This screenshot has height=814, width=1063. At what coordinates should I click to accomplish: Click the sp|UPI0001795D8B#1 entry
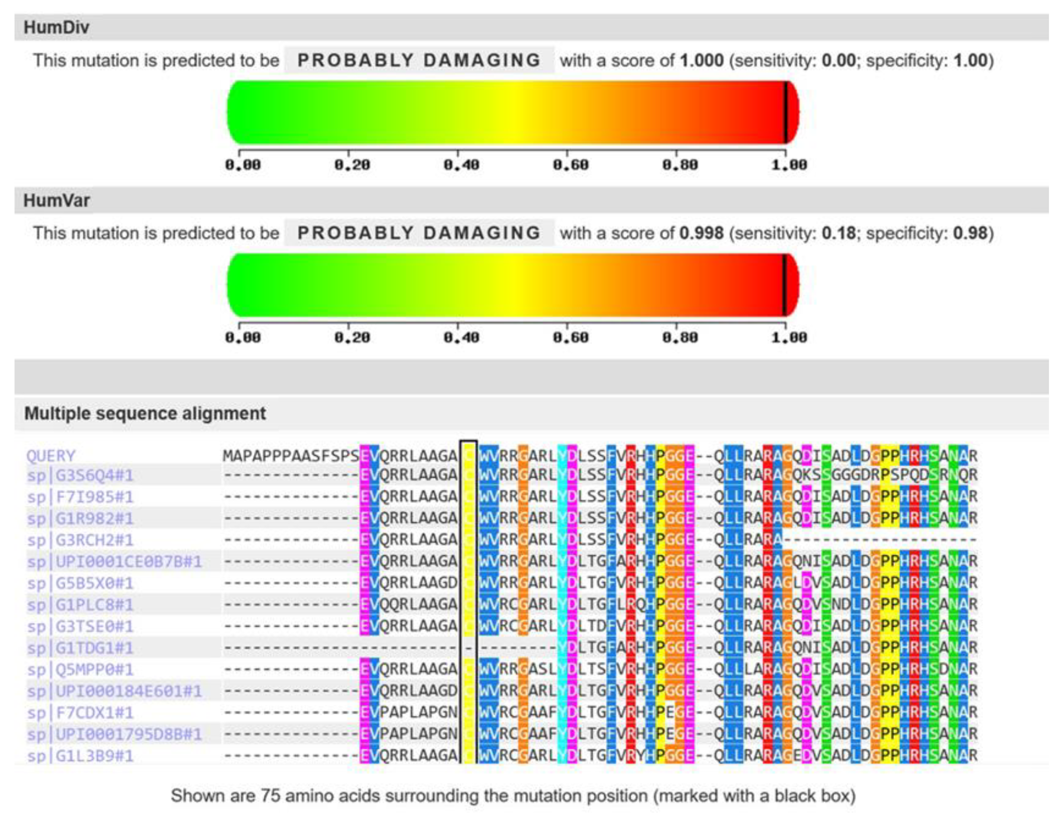tap(114, 734)
